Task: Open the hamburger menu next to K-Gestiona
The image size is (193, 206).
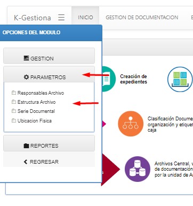Action: tap(61, 18)
